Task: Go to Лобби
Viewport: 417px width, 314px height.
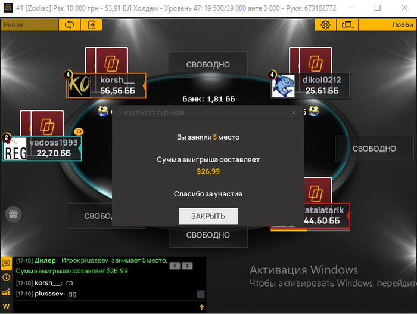Action: [387, 25]
